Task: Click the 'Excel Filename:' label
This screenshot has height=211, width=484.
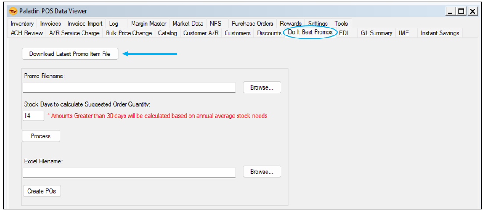Action: pyautogui.click(x=43, y=161)
